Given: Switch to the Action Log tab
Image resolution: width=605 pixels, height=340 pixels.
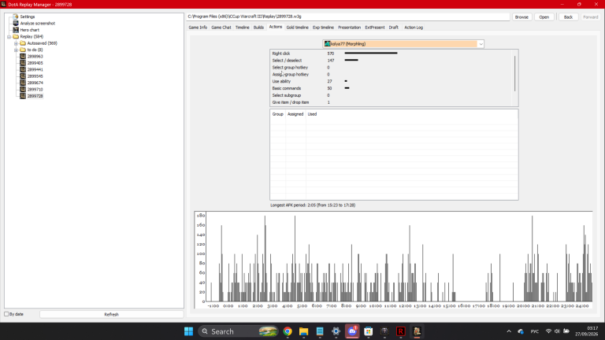Looking at the screenshot, I should point(414,28).
